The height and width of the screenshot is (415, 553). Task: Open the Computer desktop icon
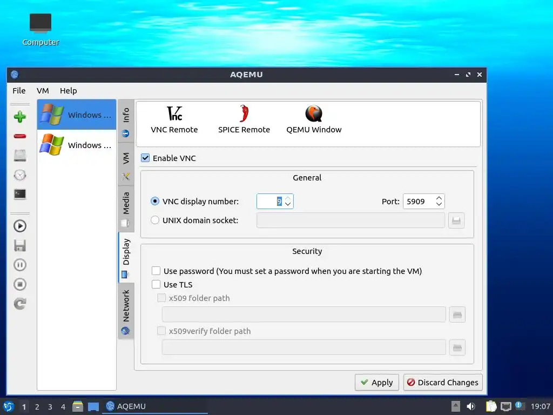(x=41, y=30)
